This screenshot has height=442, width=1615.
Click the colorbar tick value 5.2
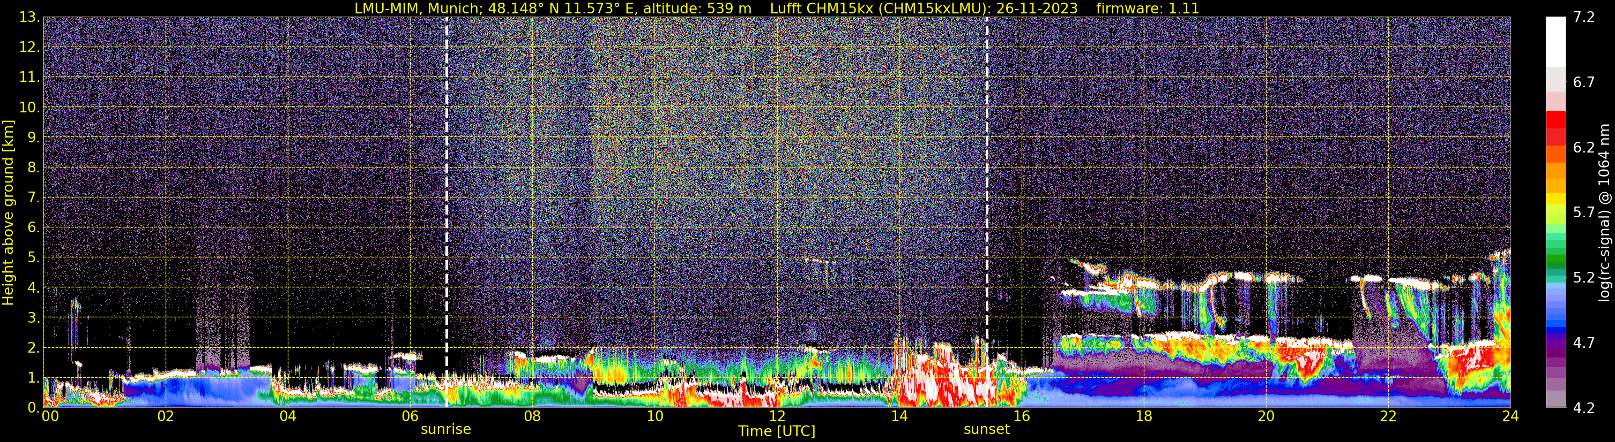click(1584, 277)
